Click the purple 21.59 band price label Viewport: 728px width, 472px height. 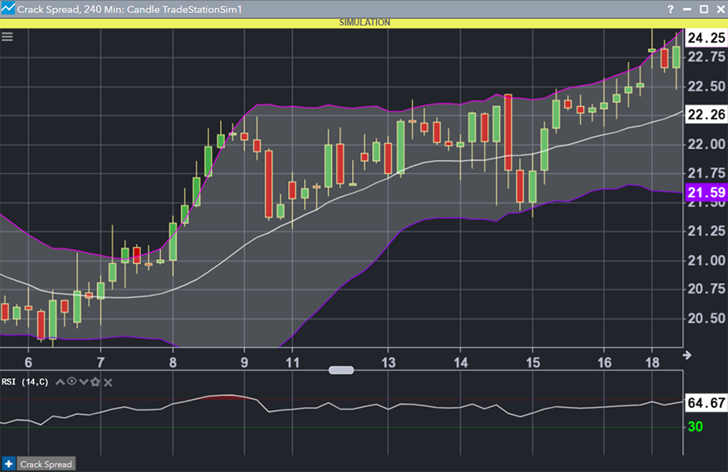[x=705, y=193]
